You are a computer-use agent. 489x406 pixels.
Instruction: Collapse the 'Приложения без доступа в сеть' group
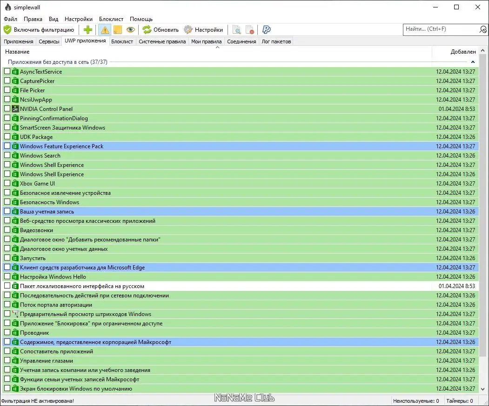click(473, 62)
